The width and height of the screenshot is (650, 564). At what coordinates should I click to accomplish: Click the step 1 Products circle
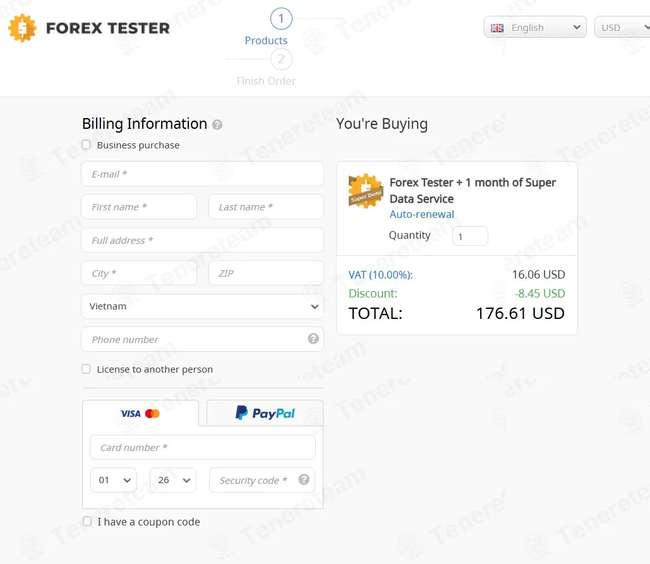tap(281, 19)
